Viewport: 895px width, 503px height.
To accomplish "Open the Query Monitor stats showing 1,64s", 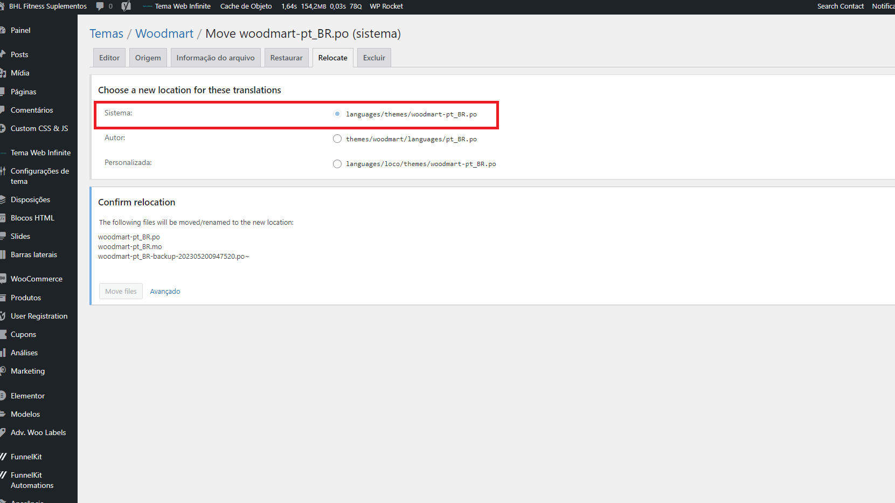I will coord(322,6).
